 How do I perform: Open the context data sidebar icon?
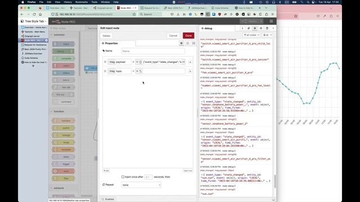[267, 28]
